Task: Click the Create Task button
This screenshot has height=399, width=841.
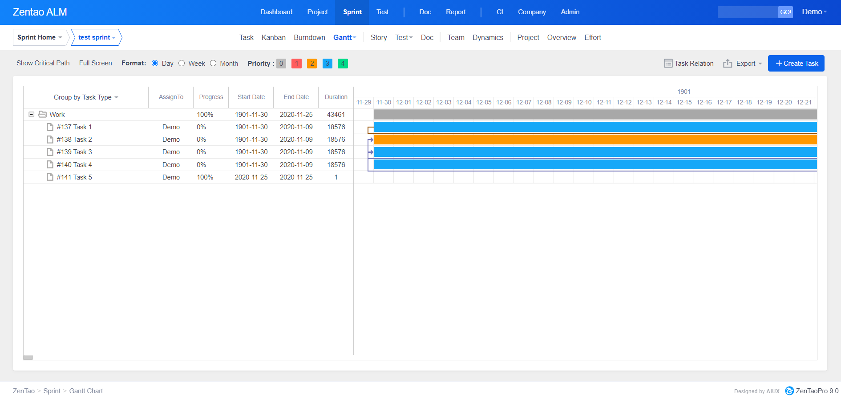Action: click(x=796, y=64)
